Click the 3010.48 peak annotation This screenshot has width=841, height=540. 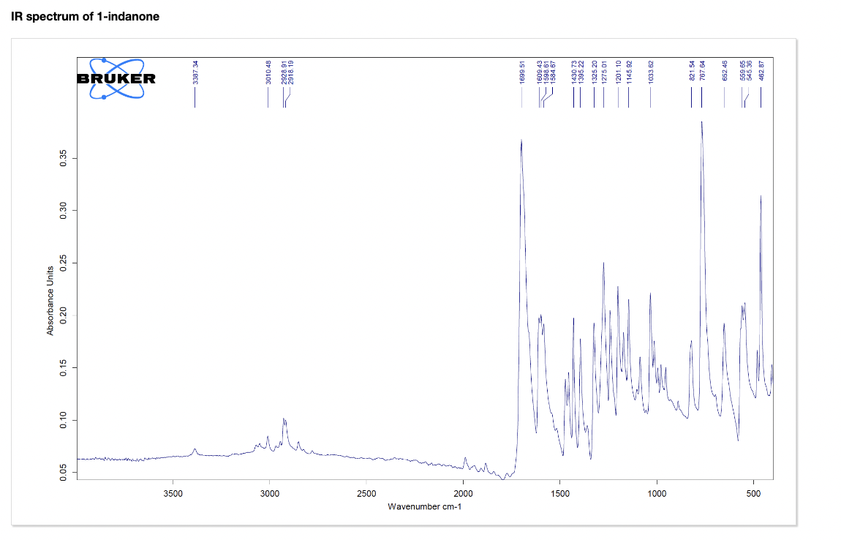click(x=268, y=72)
